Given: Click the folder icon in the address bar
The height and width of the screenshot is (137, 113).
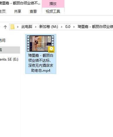Looking at the screenshot, I should tap(13, 27).
